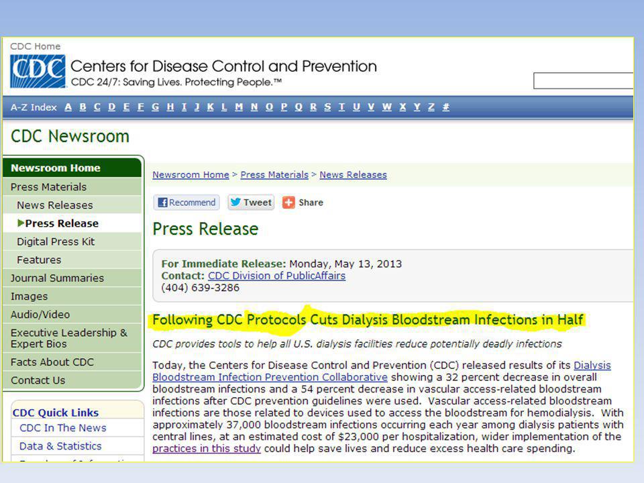The width and height of the screenshot is (644, 483).
Task: Open Features in sidebar menu
Action: click(x=72, y=260)
